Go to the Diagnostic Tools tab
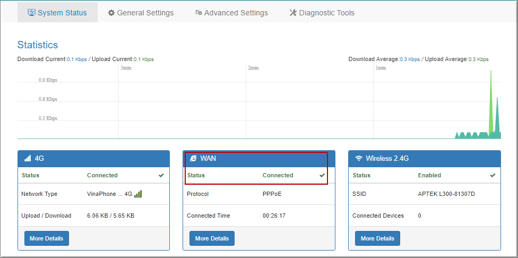This screenshot has width=518, height=258. [322, 13]
